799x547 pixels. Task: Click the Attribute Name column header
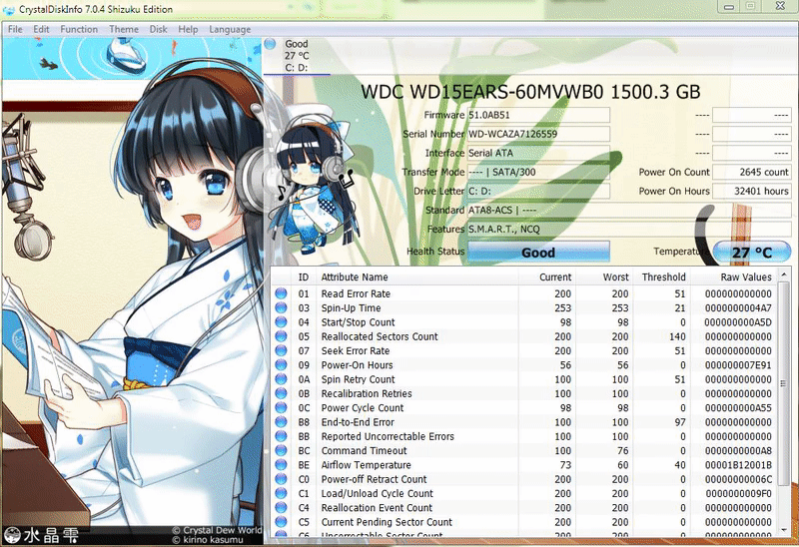tap(417, 277)
